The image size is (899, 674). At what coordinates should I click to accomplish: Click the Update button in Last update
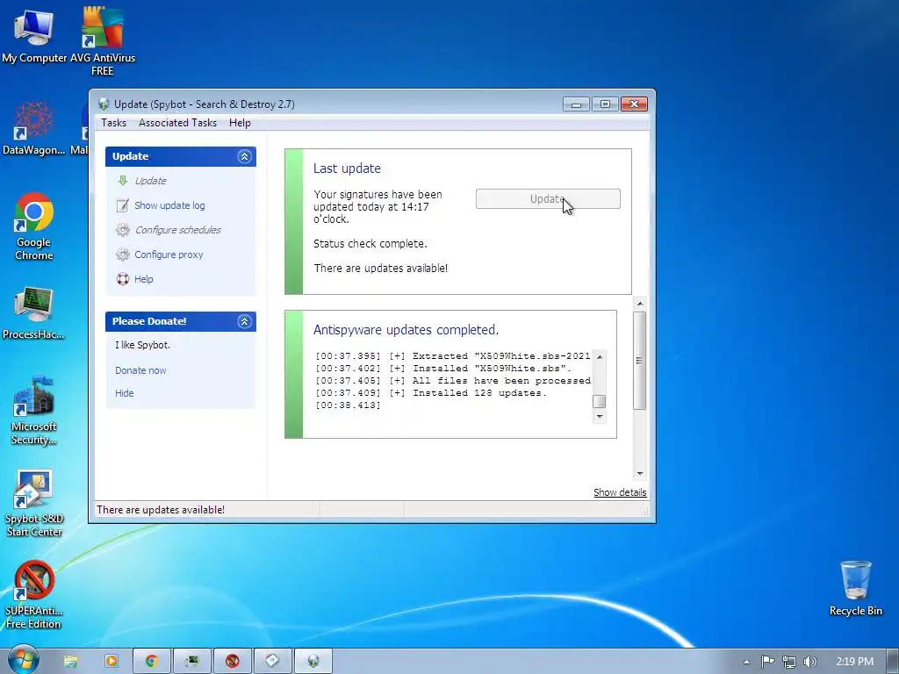tap(548, 199)
